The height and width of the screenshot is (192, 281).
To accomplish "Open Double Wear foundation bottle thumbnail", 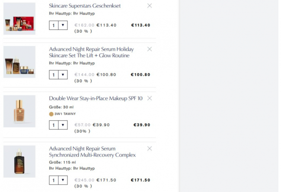I will [x=19, y=111].
